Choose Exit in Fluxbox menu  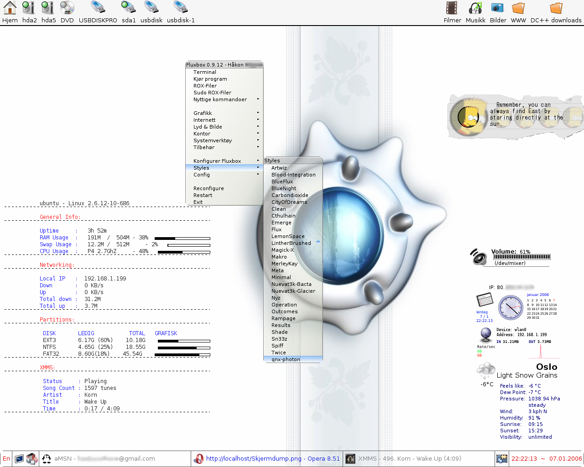(x=224, y=202)
